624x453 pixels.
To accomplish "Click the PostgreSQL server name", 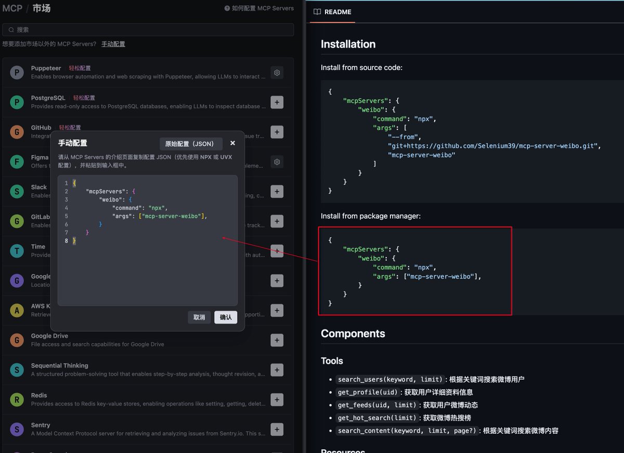I will (48, 98).
